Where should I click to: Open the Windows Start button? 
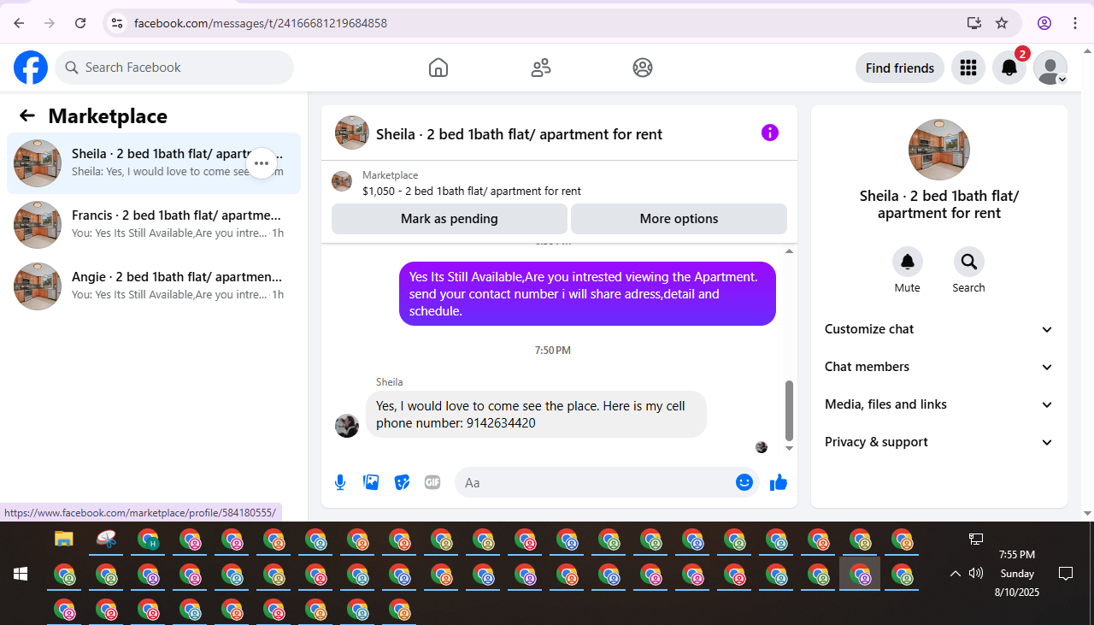[x=21, y=574]
